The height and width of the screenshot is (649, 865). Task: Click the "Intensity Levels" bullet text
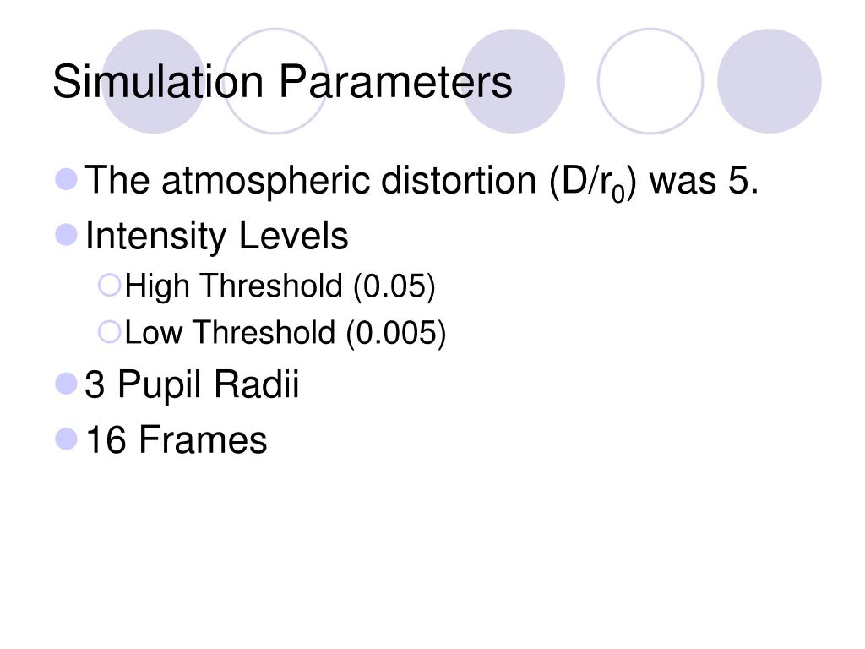click(x=217, y=236)
